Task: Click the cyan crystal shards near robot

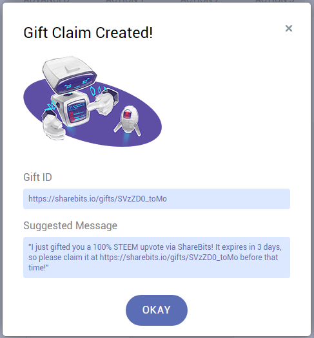Action: 97,90
